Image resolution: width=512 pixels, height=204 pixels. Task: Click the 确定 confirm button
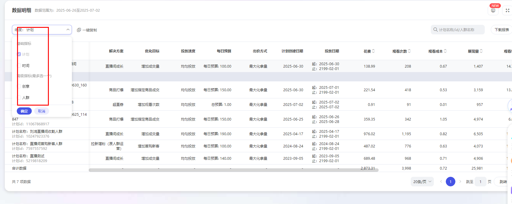(x=24, y=111)
